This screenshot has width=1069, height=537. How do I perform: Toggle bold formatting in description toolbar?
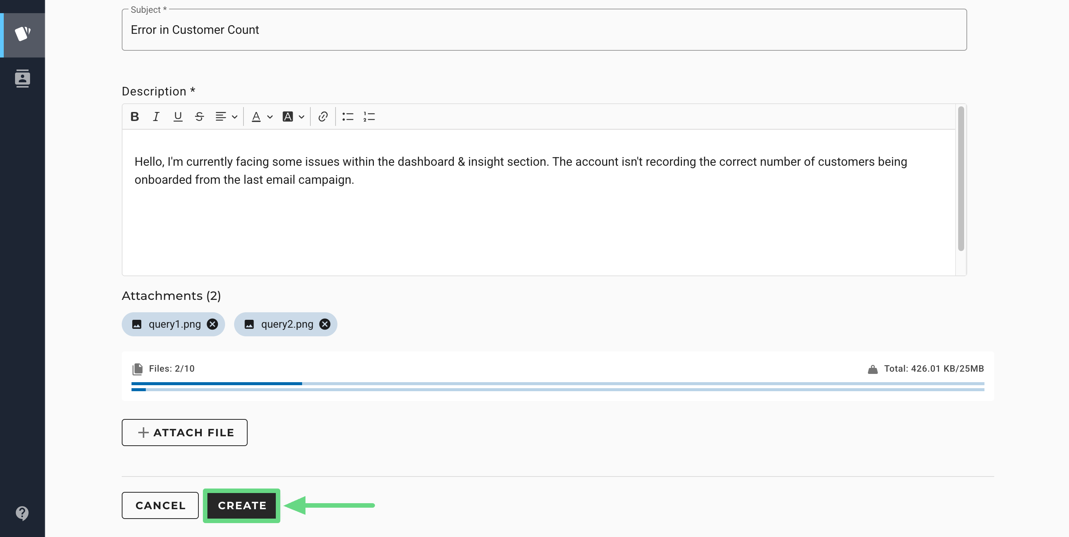(135, 116)
